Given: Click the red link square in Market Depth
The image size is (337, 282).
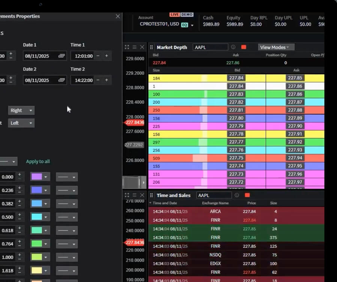Looking at the screenshot, I should click(244, 47).
